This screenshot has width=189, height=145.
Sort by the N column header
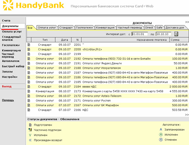pos(76,40)
